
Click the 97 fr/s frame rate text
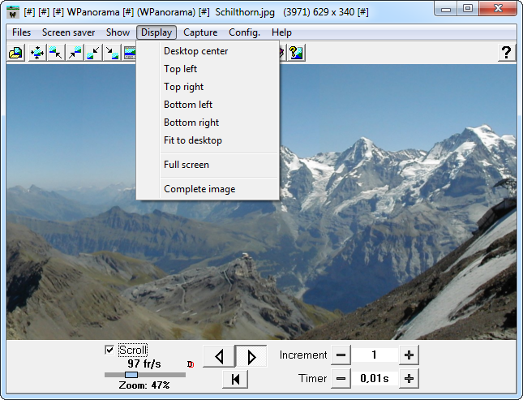(144, 363)
